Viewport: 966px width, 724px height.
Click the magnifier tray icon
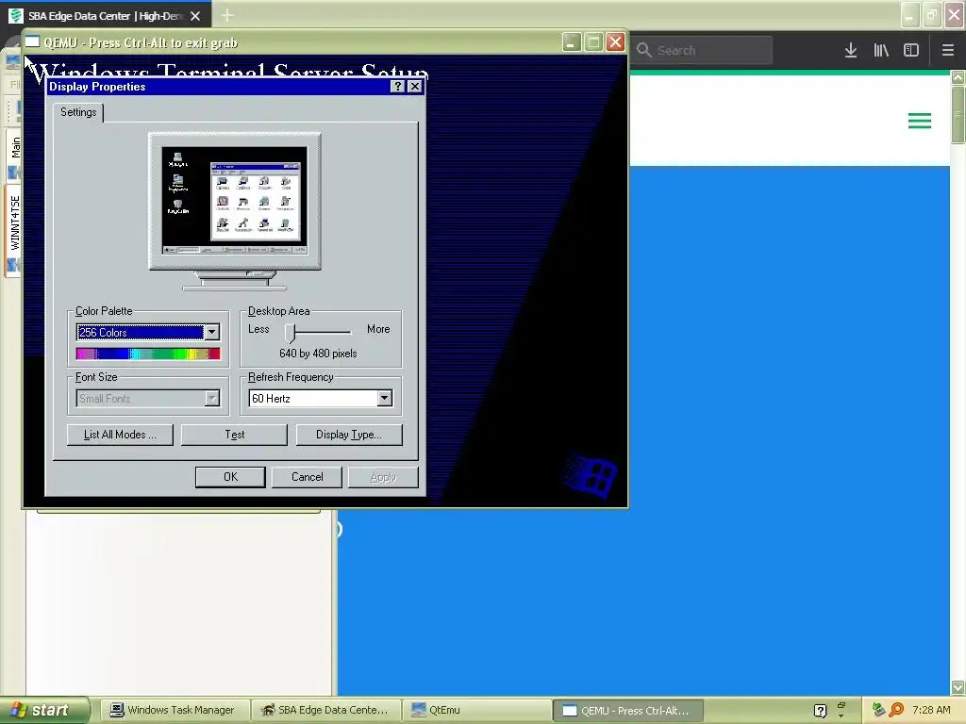[x=897, y=710]
